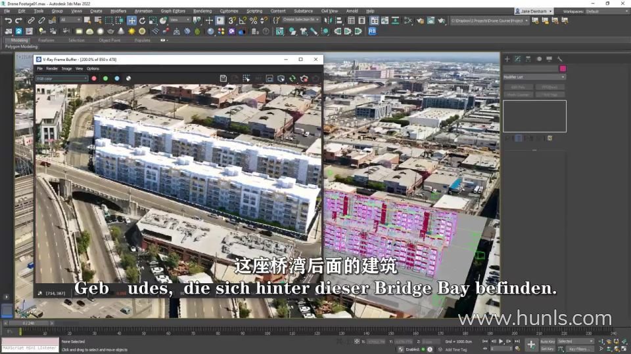Open the Graph Editors menu
The width and height of the screenshot is (631, 354).
tap(173, 11)
